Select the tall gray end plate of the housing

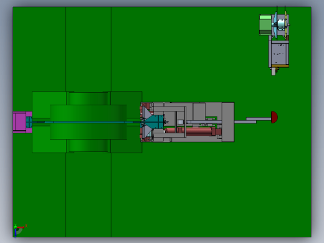[228, 122]
